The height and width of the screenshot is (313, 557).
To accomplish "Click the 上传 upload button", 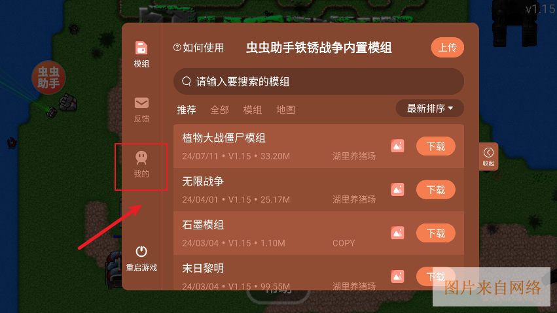I will (448, 48).
